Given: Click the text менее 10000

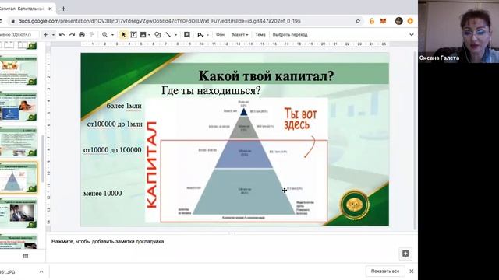Looking at the screenshot, I should (x=102, y=194).
